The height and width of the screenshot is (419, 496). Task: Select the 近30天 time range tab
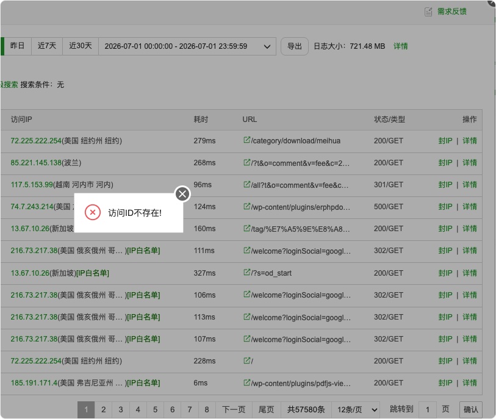[81, 46]
